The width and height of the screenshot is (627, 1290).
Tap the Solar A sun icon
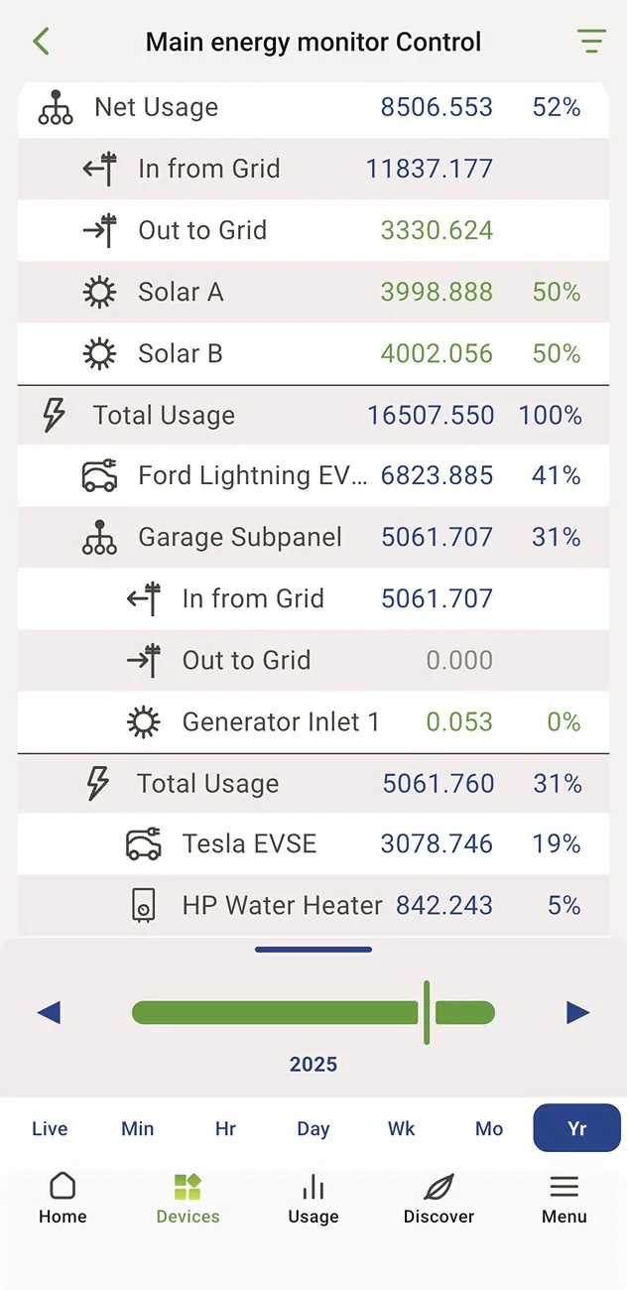click(99, 292)
